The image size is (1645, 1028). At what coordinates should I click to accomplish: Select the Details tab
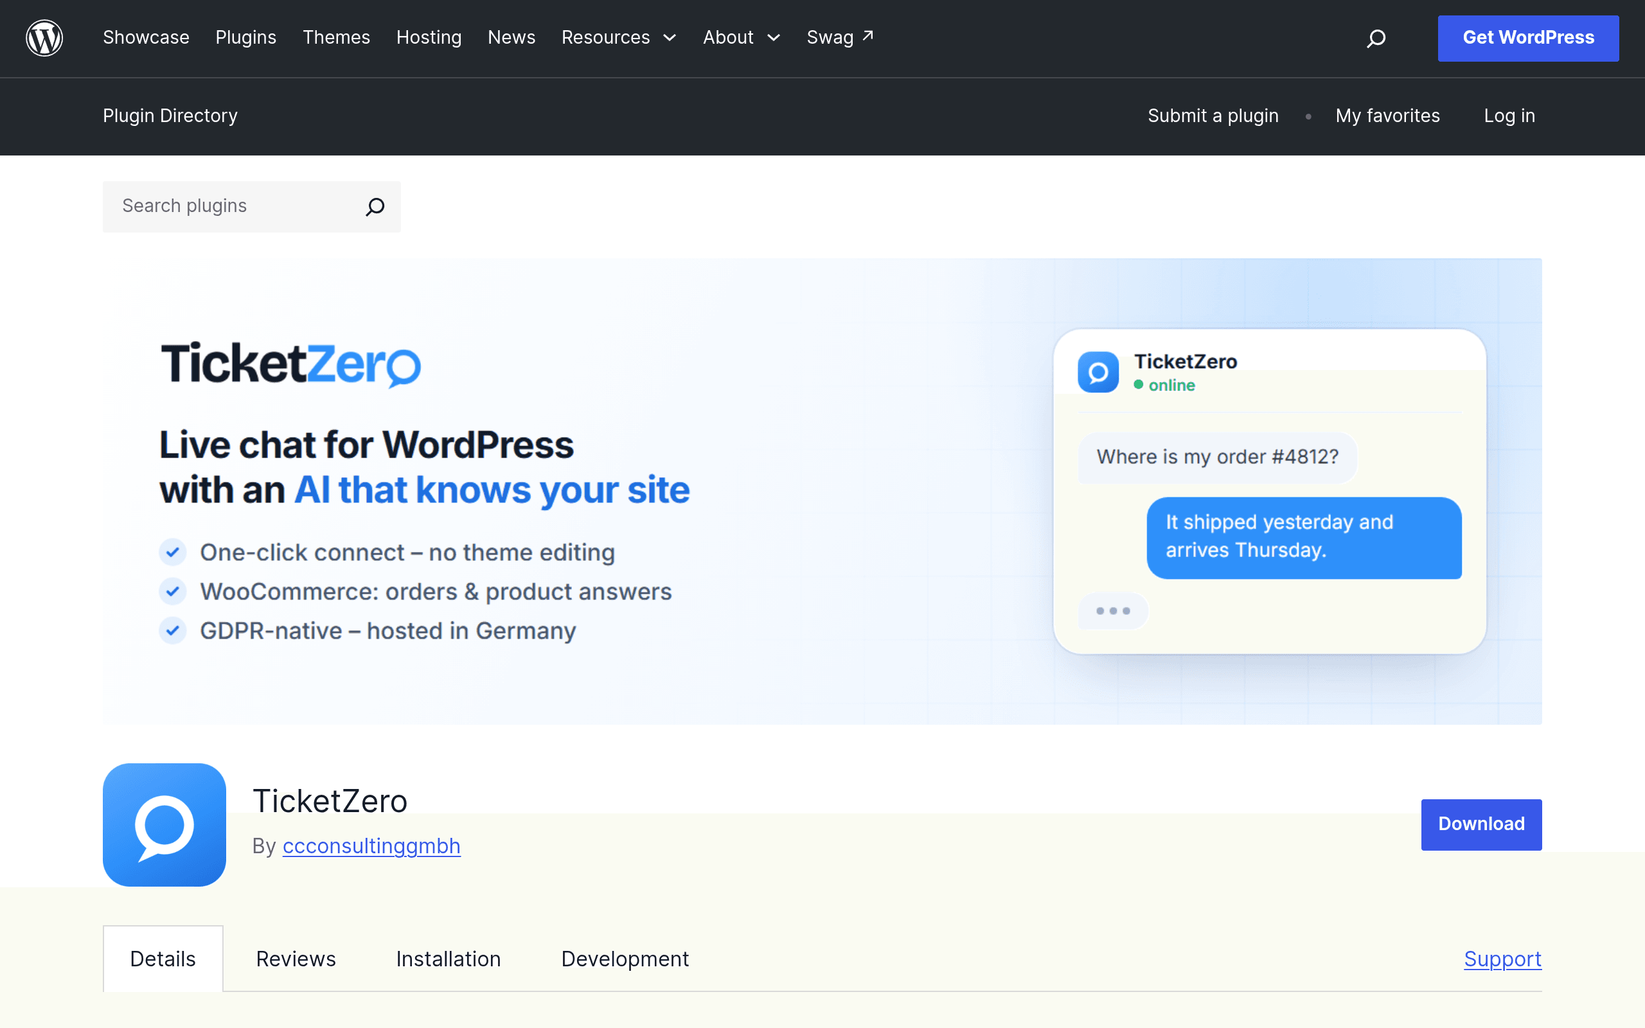(163, 959)
